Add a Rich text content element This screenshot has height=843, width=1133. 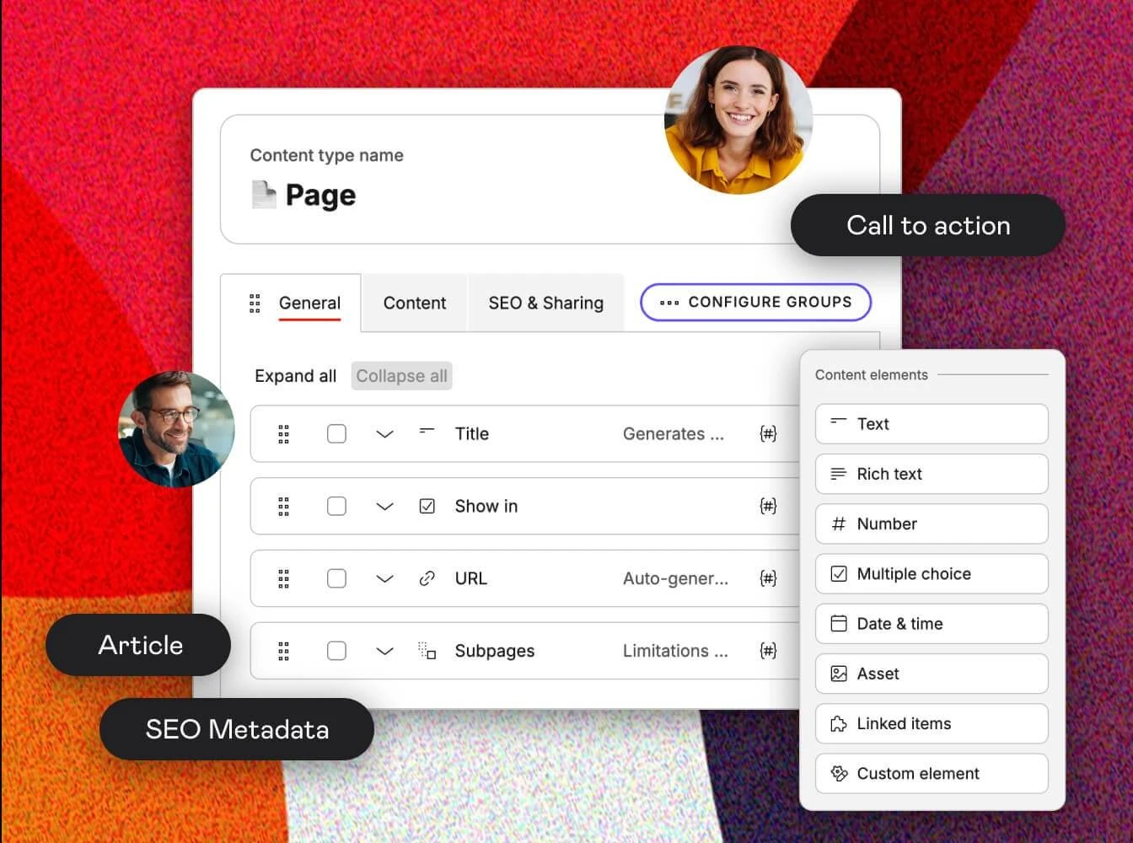click(x=932, y=474)
